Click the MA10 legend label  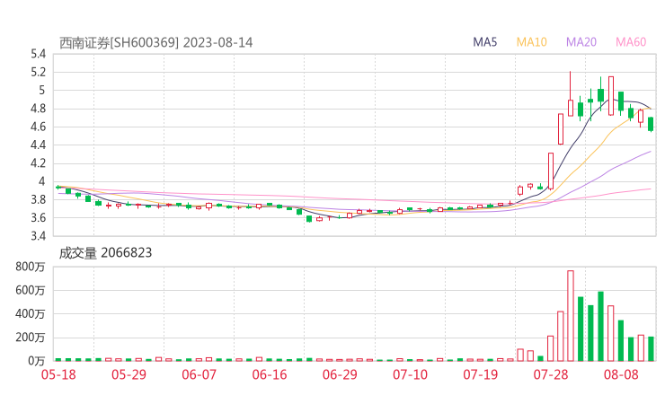tap(531, 42)
